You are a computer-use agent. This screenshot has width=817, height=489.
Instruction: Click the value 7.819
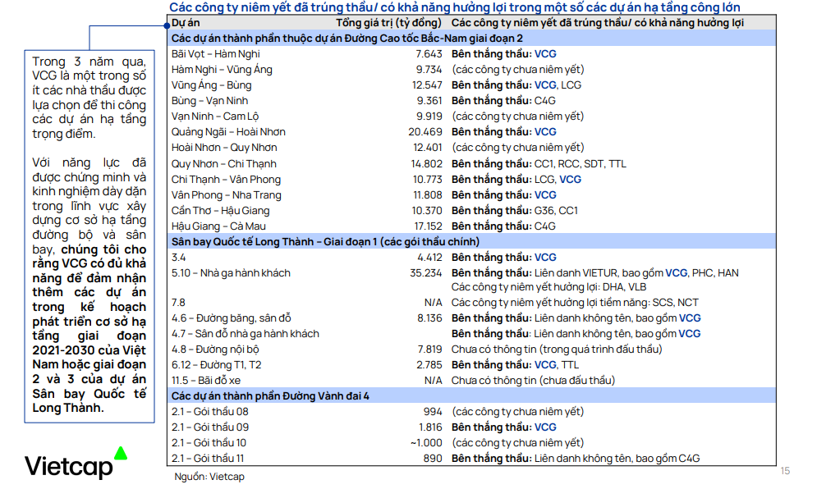click(x=430, y=350)
